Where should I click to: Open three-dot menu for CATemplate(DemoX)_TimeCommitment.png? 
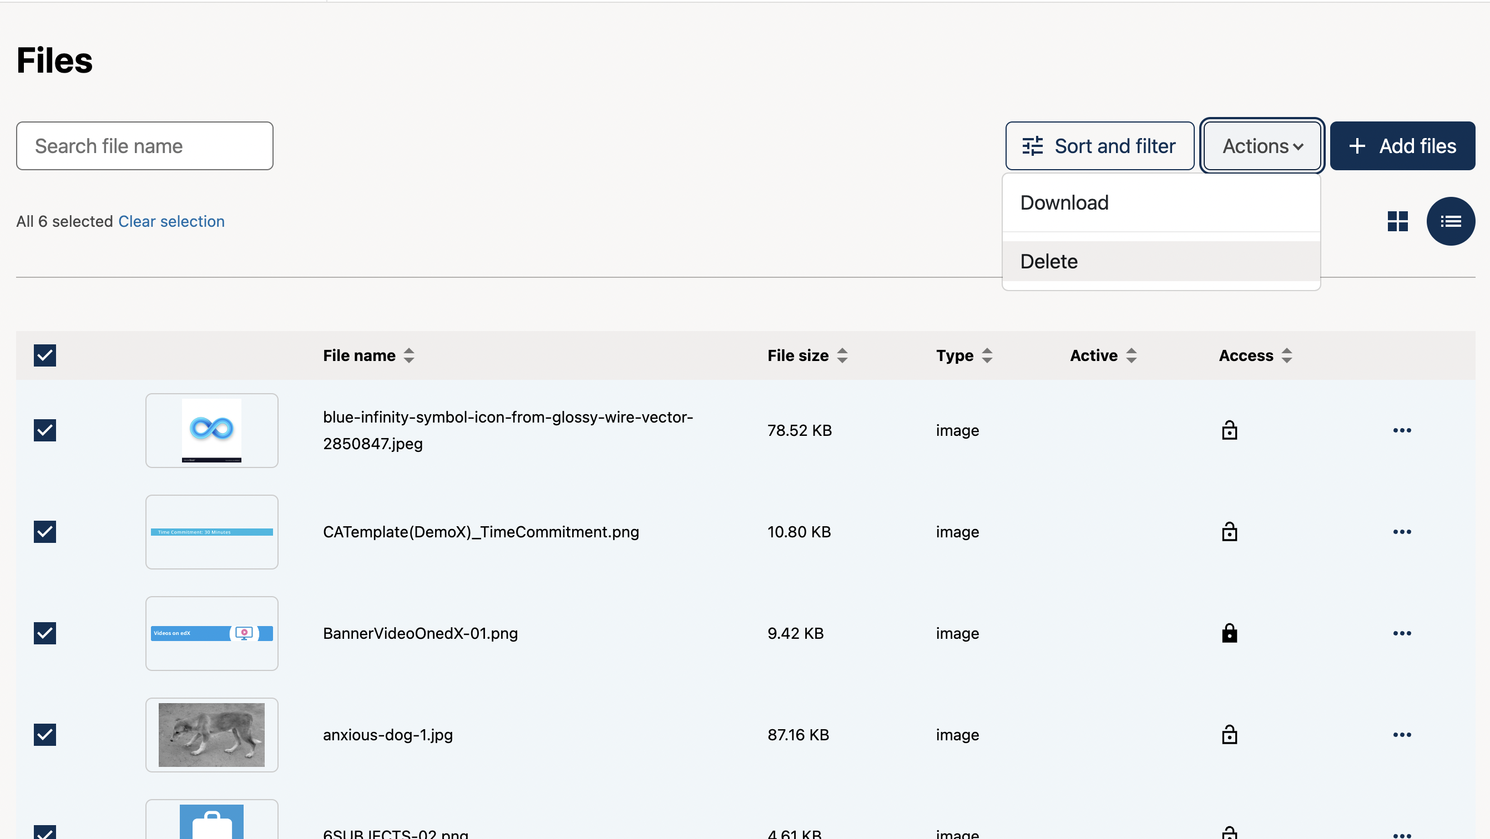[x=1402, y=532]
